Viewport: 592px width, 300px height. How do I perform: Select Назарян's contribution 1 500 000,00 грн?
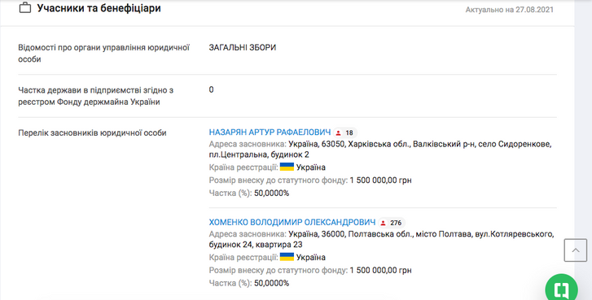[x=380, y=180]
